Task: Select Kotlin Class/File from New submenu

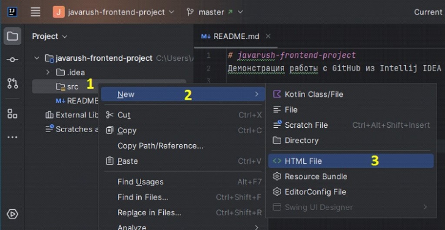Action: 351,94
